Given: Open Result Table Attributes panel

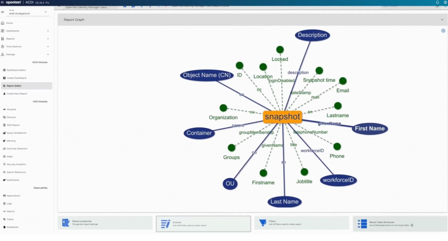Looking at the screenshot, I should pyautogui.click(x=400, y=224).
